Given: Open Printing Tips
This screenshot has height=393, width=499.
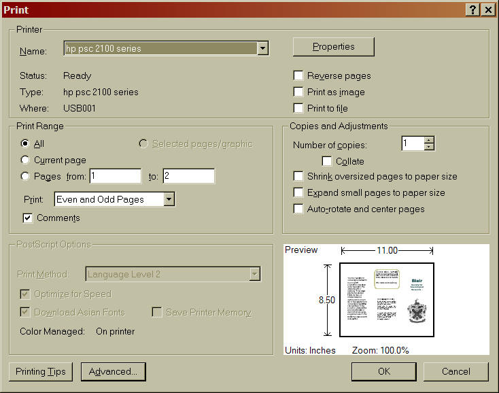Looking at the screenshot, I should [x=41, y=372].
